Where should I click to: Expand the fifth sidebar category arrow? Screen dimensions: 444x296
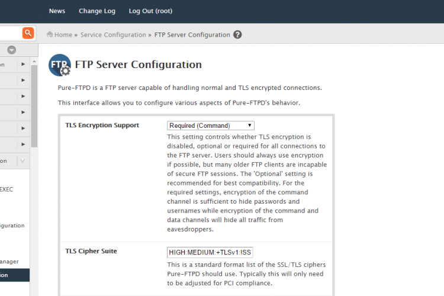click(23, 128)
